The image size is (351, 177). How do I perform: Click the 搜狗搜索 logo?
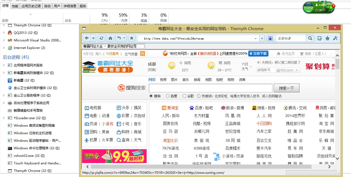click(132, 88)
